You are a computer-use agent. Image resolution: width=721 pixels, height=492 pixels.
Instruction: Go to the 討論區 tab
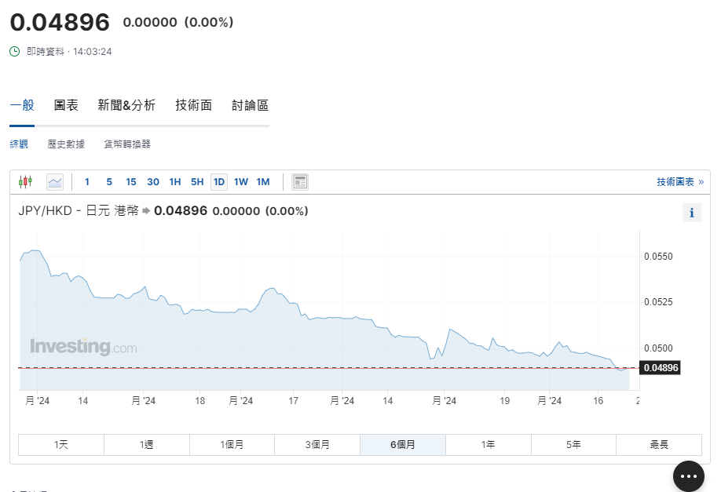(x=250, y=105)
